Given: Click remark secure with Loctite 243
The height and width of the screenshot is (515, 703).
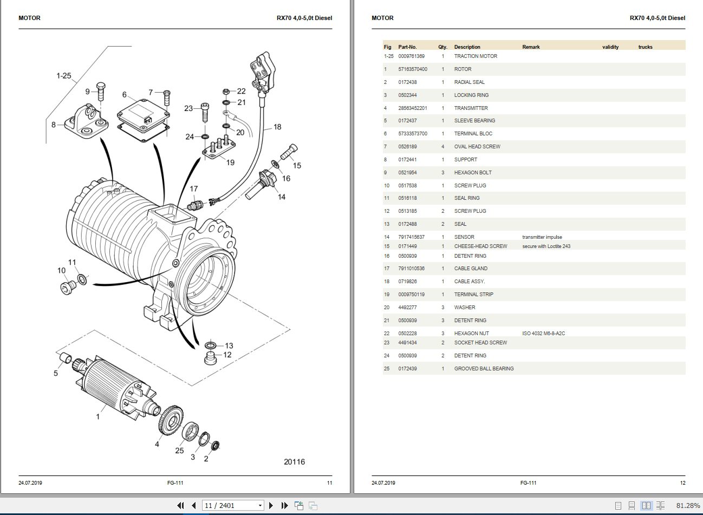Looking at the screenshot, I should (546, 246).
